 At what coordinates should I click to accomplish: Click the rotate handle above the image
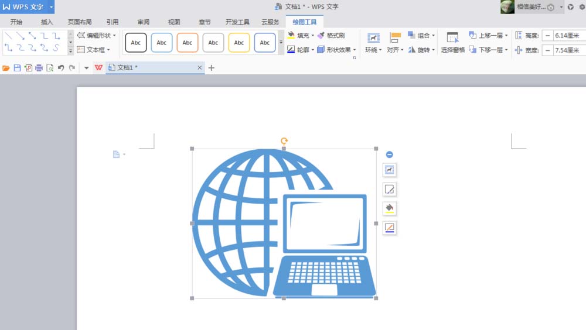click(x=284, y=141)
